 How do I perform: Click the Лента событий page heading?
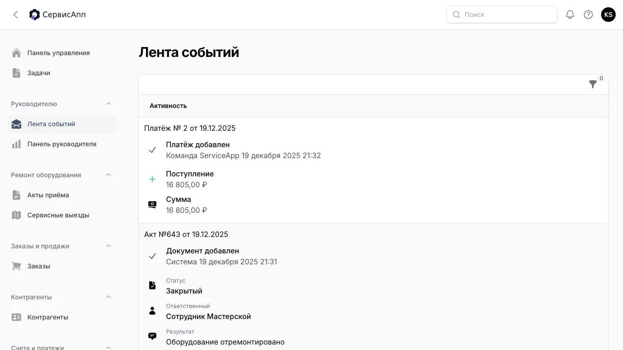pyautogui.click(x=189, y=52)
